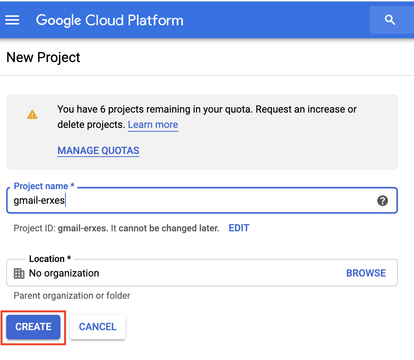The width and height of the screenshot is (414, 360).
Task: Open the hamburger navigation menu
Action: (x=12, y=20)
